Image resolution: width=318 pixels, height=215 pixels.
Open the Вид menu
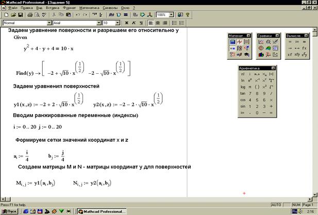39,8
